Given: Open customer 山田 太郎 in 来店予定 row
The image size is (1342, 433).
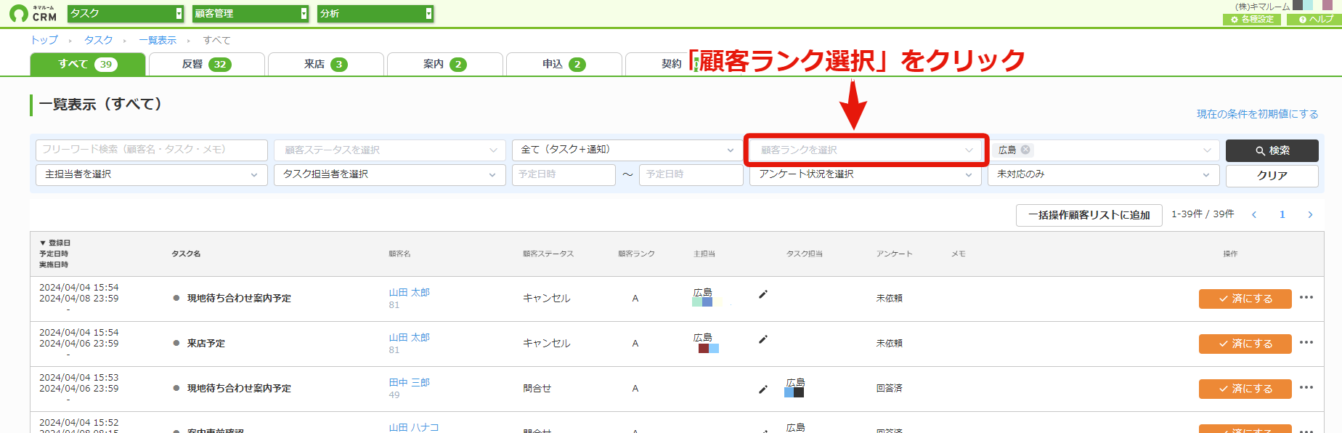Looking at the screenshot, I should (x=409, y=337).
